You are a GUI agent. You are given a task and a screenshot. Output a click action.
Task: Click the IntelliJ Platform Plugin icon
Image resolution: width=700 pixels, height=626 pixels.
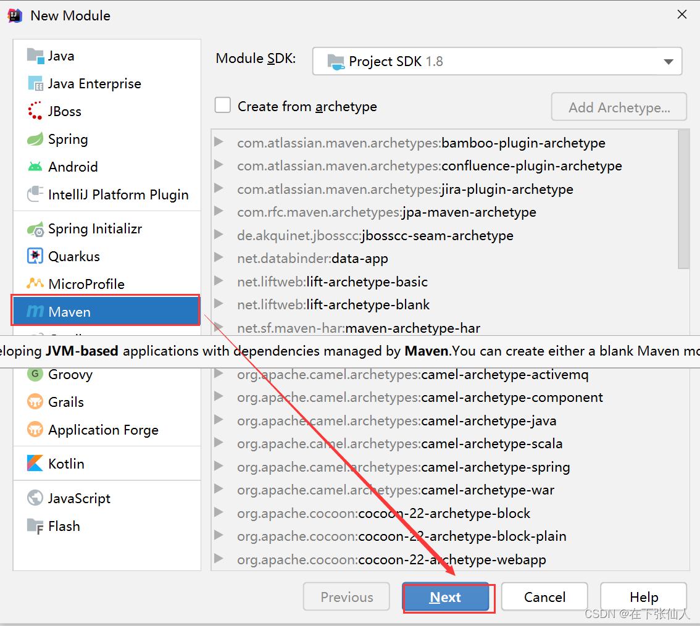[x=35, y=194]
